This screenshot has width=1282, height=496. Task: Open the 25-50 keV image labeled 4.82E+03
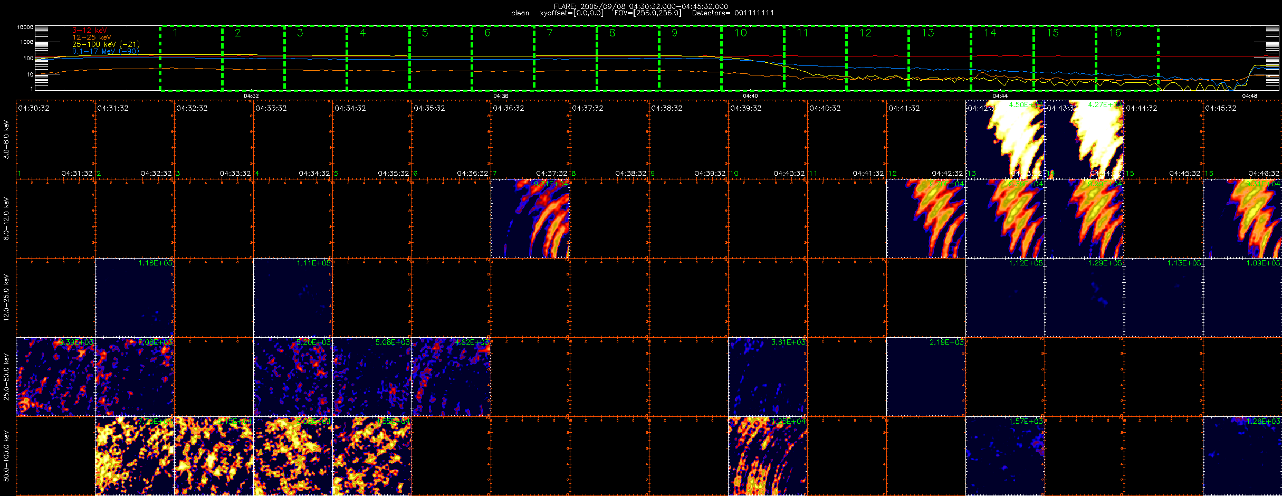coord(452,377)
